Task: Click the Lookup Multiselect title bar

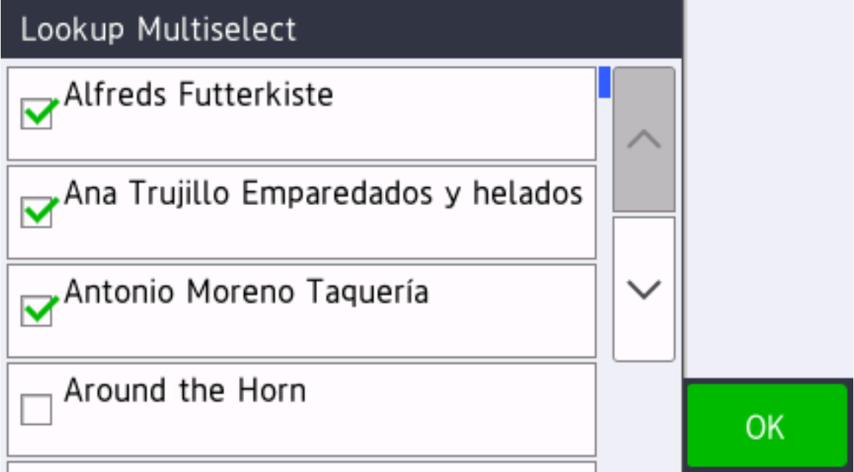Action: pos(341,29)
